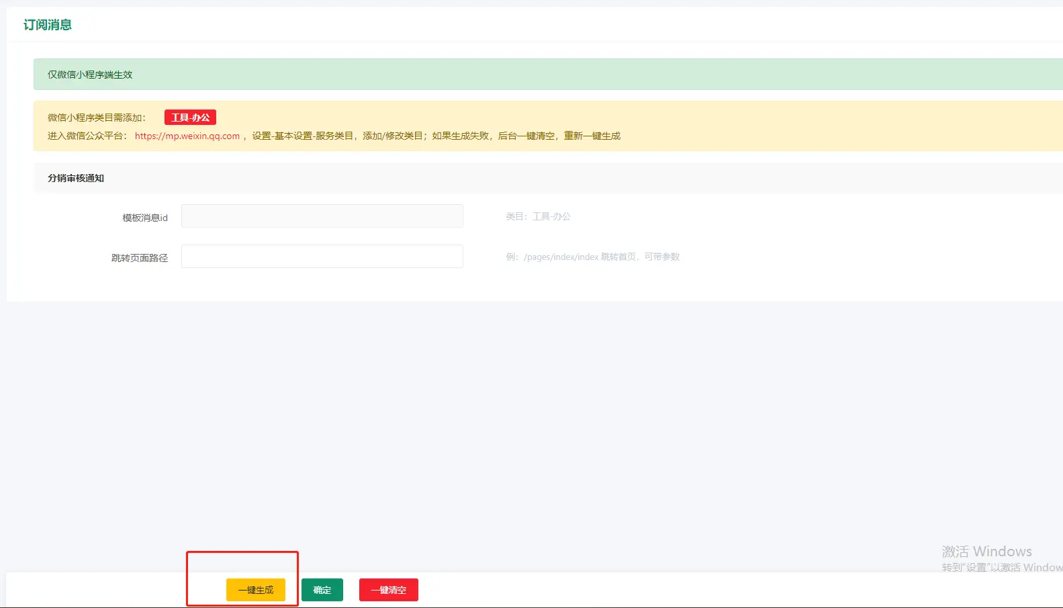Click the red 工具-办公 category tag

tap(190, 118)
